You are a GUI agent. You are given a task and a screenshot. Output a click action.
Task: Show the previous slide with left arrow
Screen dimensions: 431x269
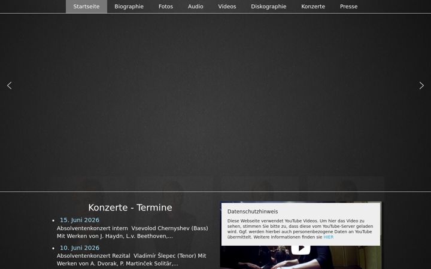coord(10,85)
